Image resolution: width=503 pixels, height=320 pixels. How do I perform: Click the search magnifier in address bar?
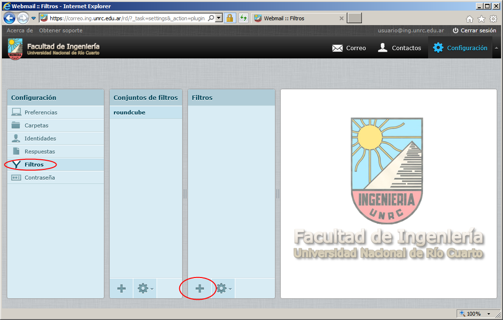pos(211,18)
